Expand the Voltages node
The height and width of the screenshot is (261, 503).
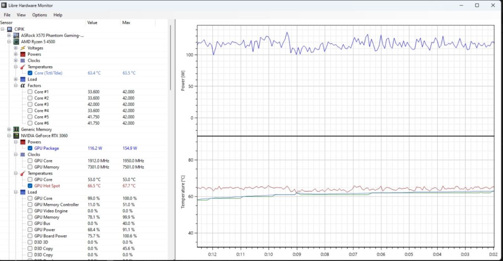click(x=16, y=48)
